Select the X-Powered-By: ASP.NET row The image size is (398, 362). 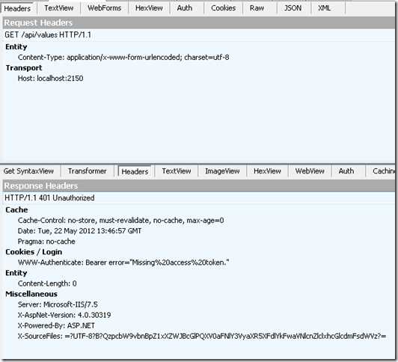56,325
